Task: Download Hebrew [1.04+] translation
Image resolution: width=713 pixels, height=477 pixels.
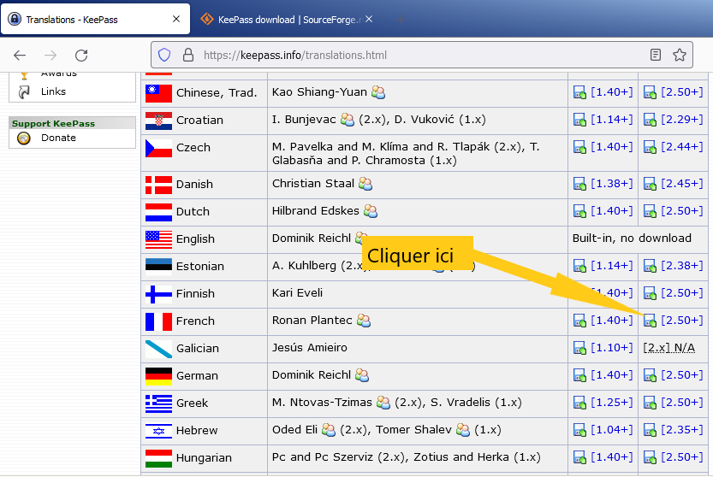Action: [x=612, y=429]
